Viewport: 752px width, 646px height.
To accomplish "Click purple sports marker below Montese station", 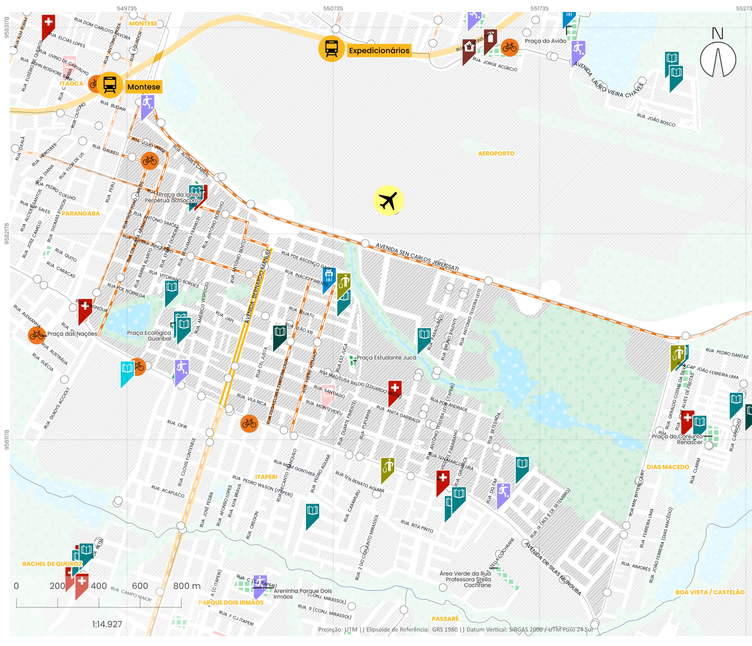I will pyautogui.click(x=147, y=104).
